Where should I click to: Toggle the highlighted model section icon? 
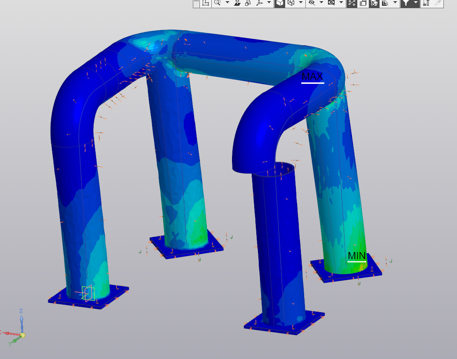[x=374, y=3]
